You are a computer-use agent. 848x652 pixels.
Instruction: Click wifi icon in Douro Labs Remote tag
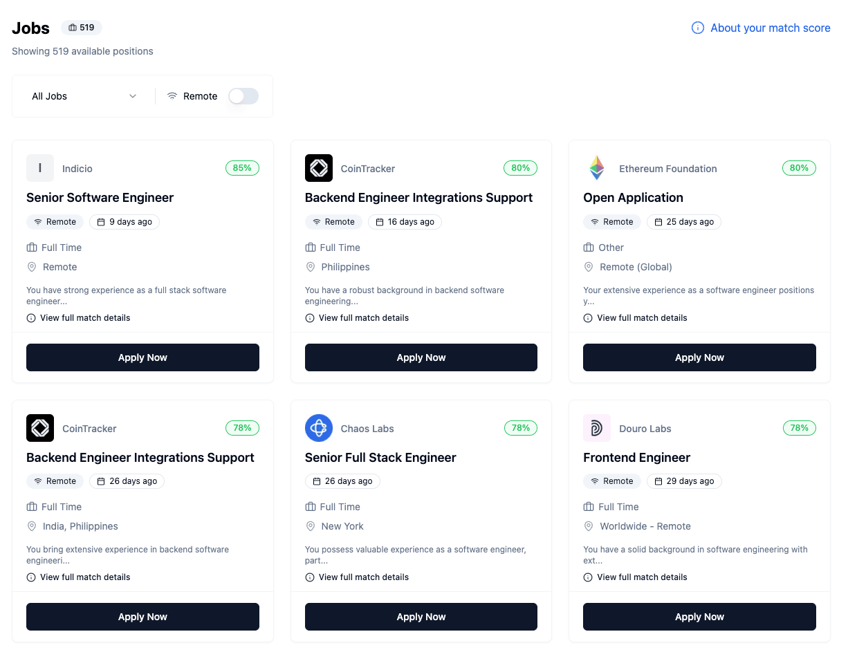point(595,481)
